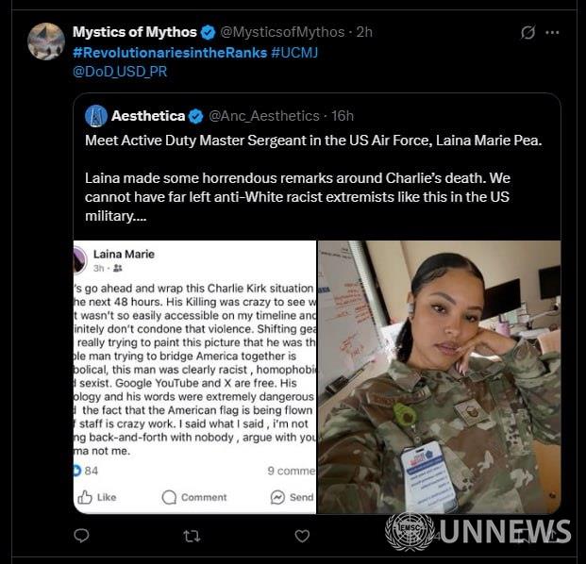Click the Grok slashed-circle icon

coord(527,32)
